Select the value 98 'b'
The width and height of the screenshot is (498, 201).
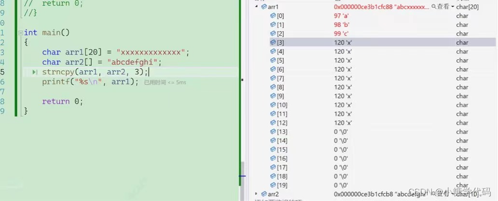(342, 25)
